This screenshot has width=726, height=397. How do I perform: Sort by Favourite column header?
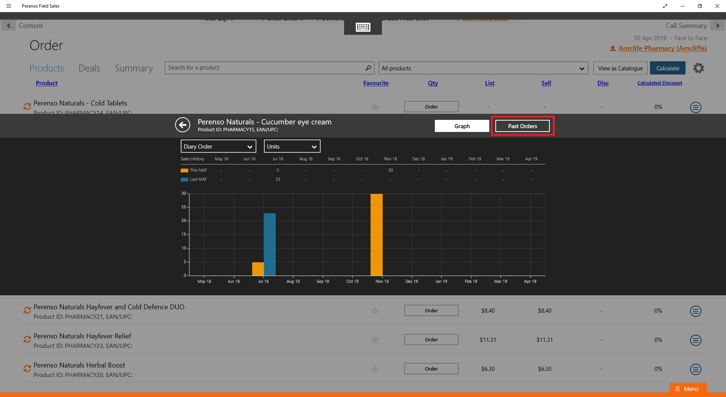pos(376,83)
